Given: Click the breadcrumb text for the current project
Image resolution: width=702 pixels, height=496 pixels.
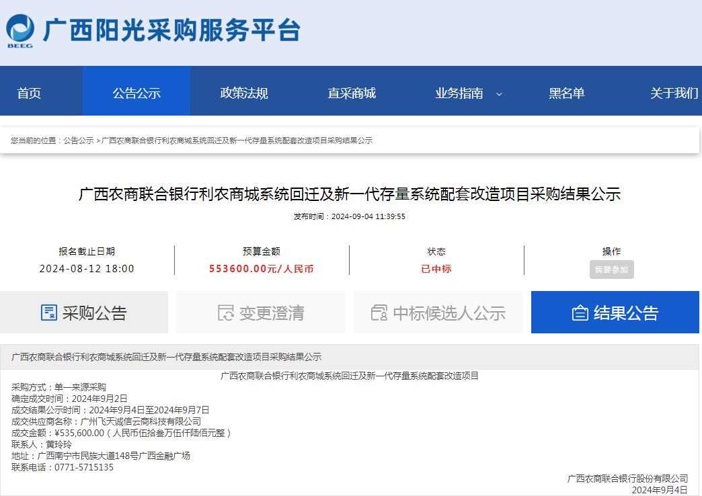Looking at the screenshot, I should (x=237, y=140).
